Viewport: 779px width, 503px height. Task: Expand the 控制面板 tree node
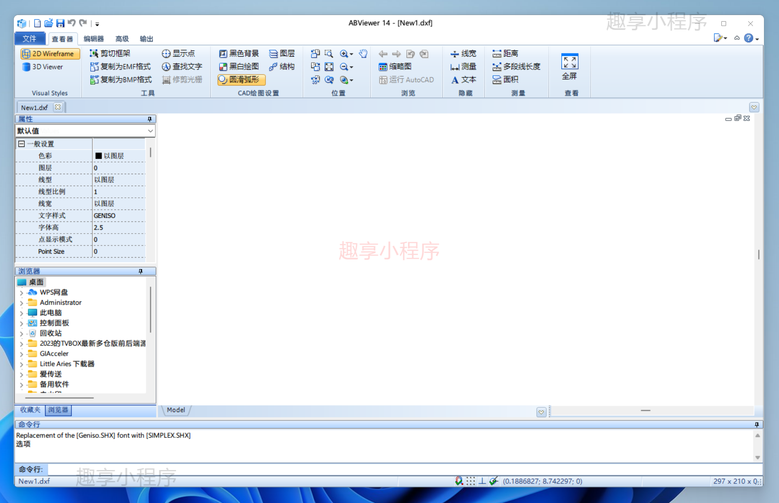click(22, 323)
